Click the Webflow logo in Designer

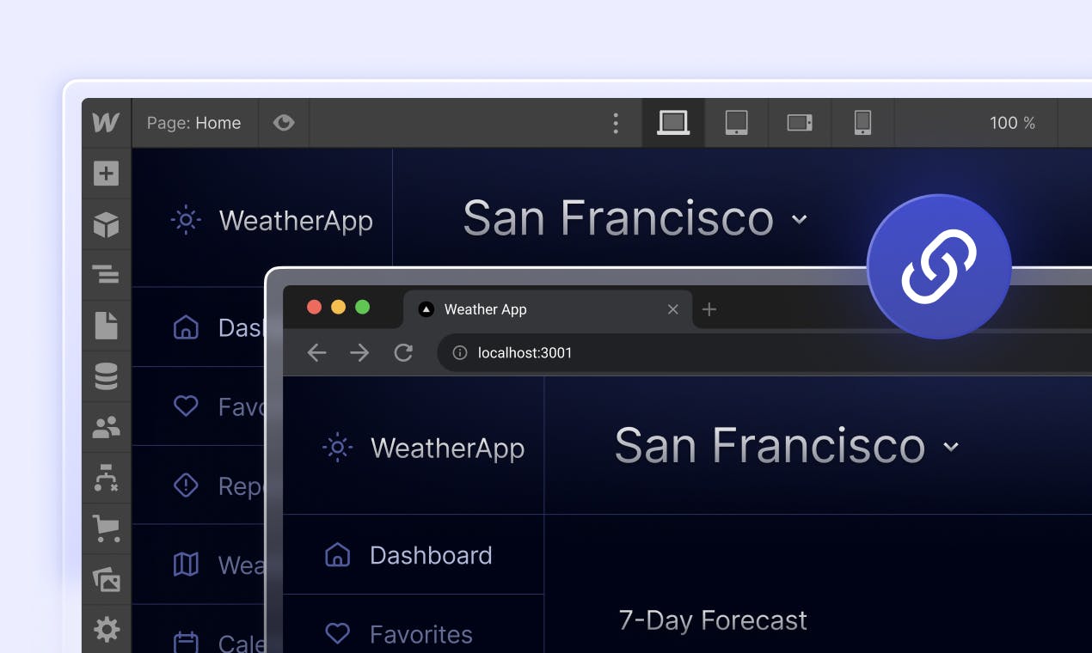(x=106, y=122)
